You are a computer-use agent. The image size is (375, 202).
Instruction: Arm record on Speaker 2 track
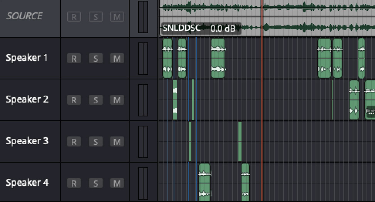click(74, 100)
